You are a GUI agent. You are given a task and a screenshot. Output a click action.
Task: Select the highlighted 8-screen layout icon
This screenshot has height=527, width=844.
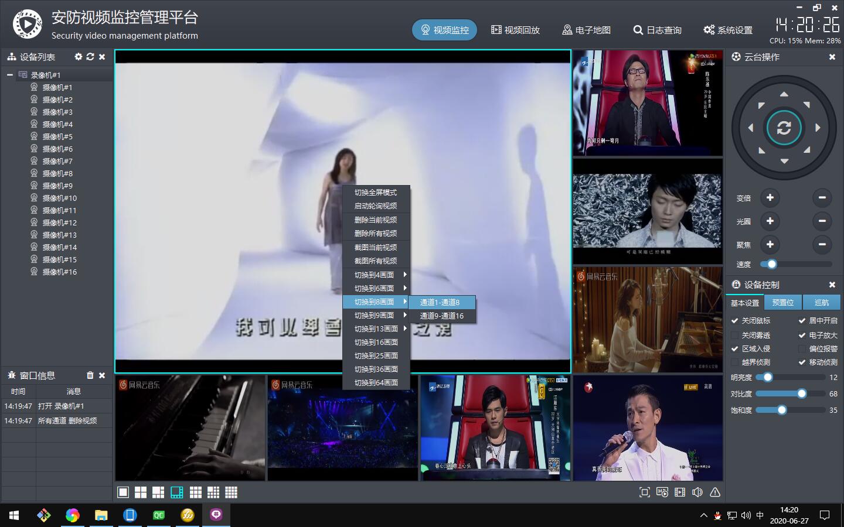coord(177,492)
